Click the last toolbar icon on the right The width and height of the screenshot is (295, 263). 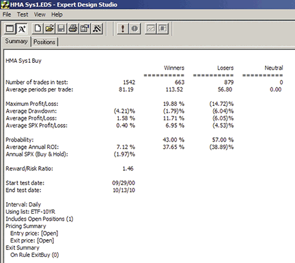click(163, 29)
